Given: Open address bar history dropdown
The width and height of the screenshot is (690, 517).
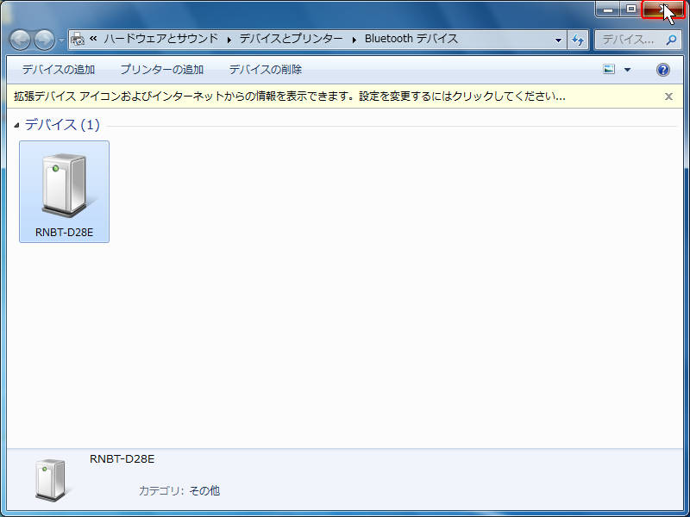Looking at the screenshot, I should pos(558,40).
